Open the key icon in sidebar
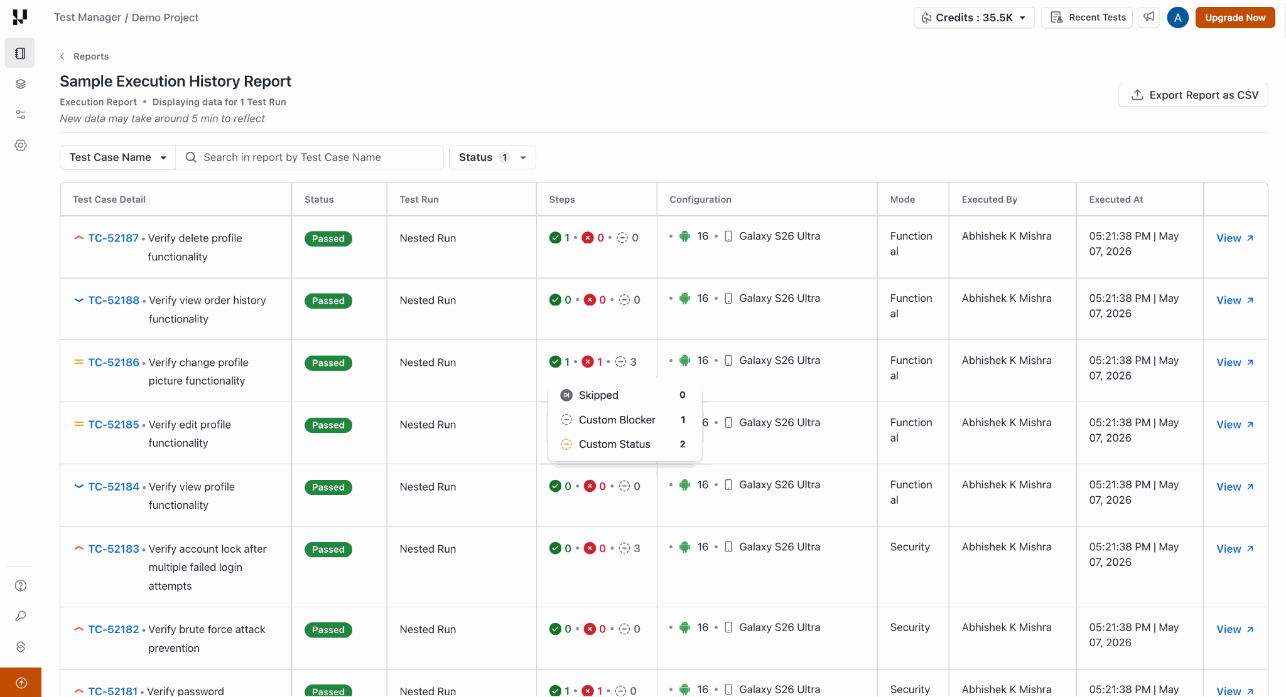 click(x=21, y=616)
